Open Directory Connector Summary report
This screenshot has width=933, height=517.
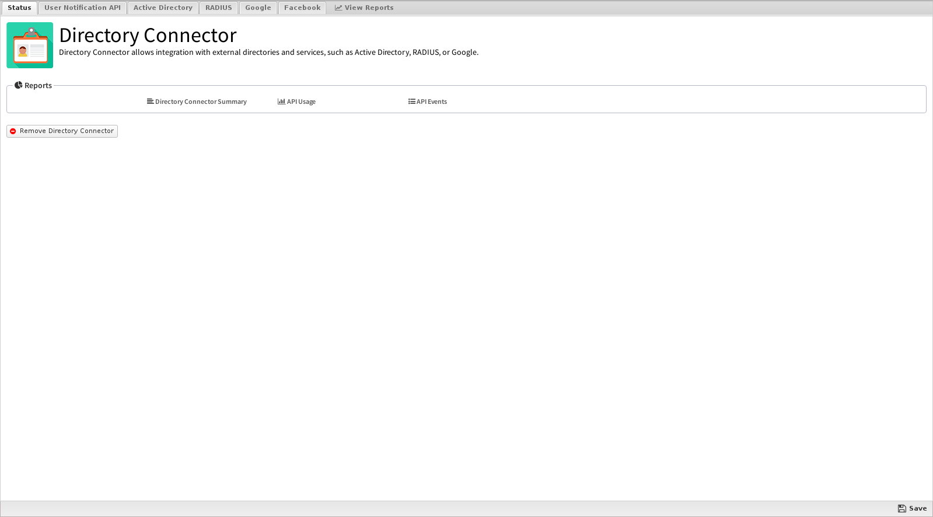pos(197,102)
